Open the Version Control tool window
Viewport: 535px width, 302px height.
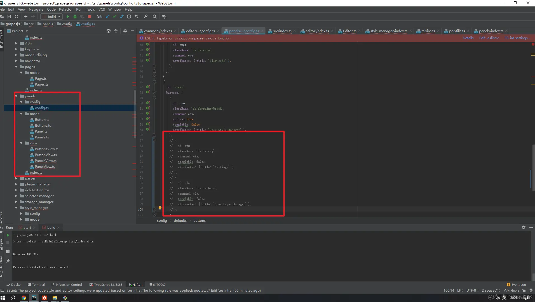point(67,285)
